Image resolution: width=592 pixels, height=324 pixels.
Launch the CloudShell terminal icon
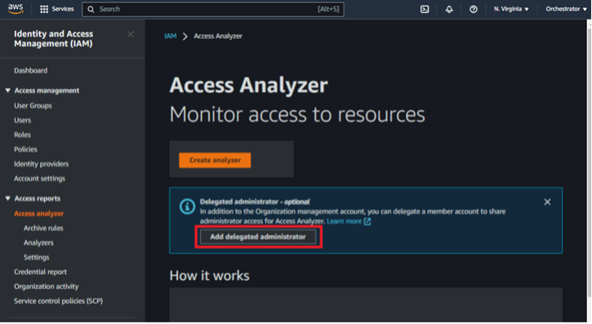coord(425,9)
